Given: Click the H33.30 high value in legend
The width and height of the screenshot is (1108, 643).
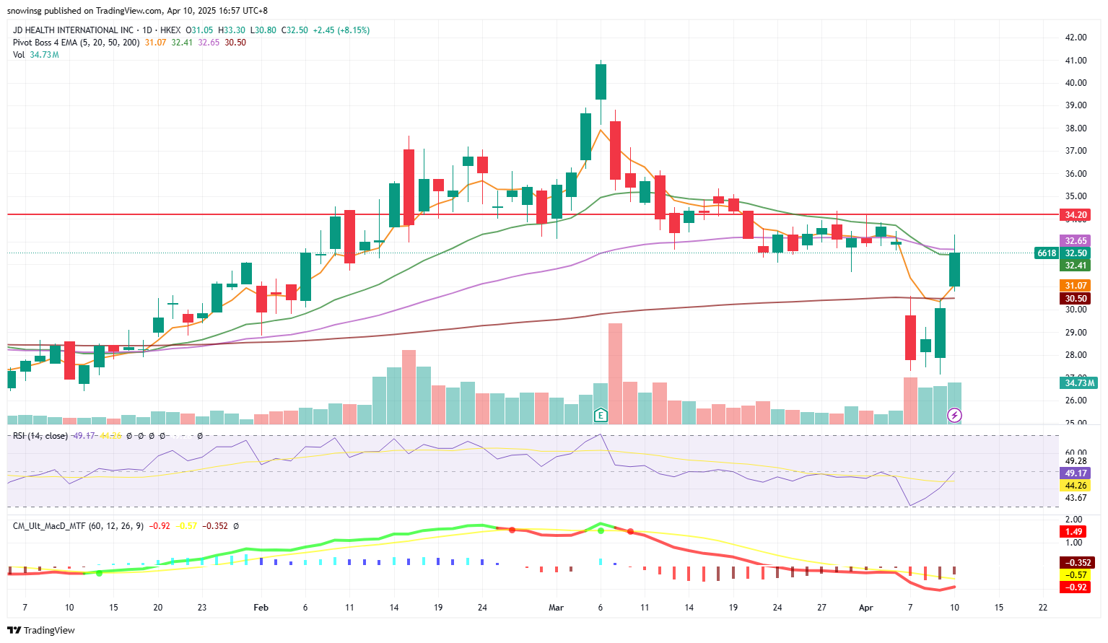Looking at the screenshot, I should click(x=232, y=30).
